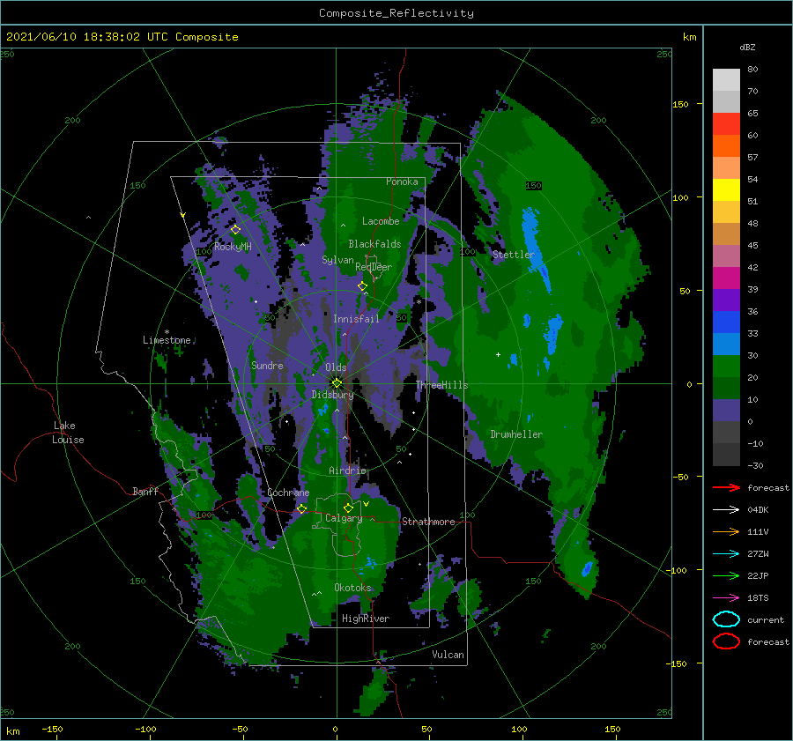Click the red forecast arrow in the legend
Image resolution: width=793 pixels, height=741 pixels.
coord(726,487)
